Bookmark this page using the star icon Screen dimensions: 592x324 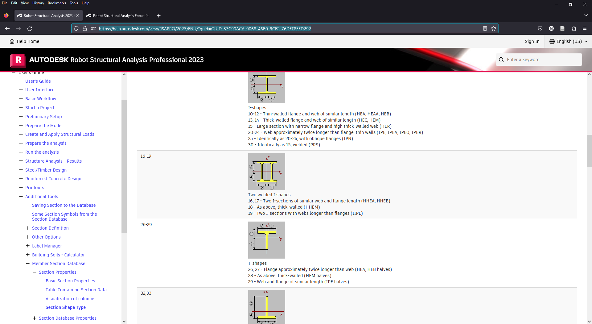click(x=494, y=28)
